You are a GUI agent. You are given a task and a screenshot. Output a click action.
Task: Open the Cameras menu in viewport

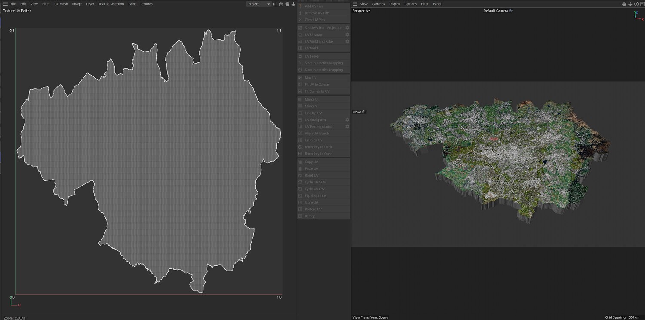(x=378, y=4)
